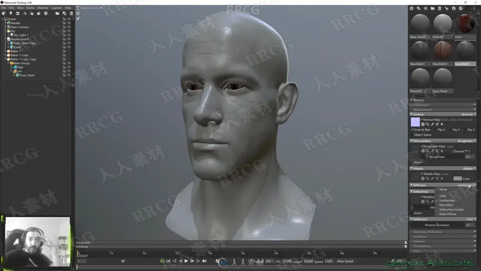Click the play button in timeline controls
The width and height of the screenshot is (481, 271).
(186, 261)
